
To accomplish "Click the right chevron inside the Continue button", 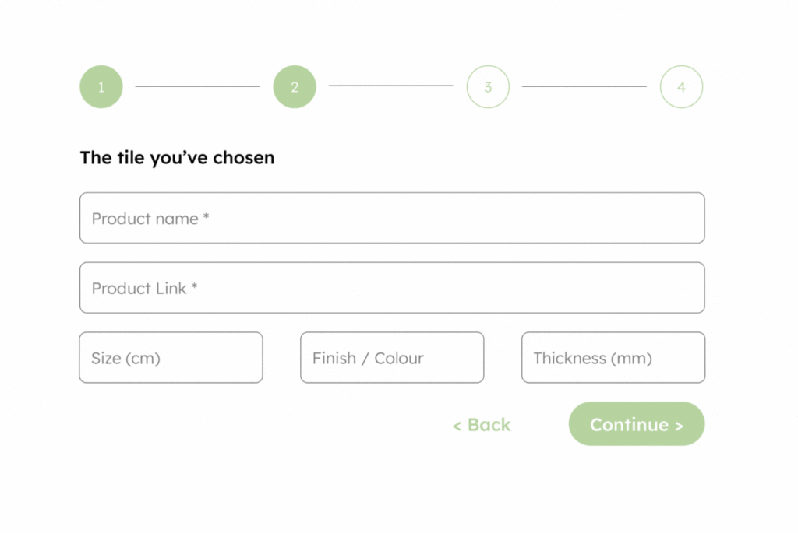I will click(x=679, y=426).
